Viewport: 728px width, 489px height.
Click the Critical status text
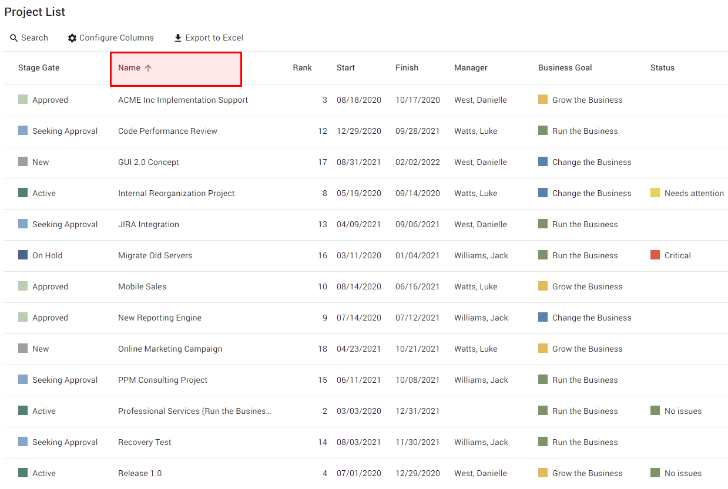pyautogui.click(x=677, y=256)
